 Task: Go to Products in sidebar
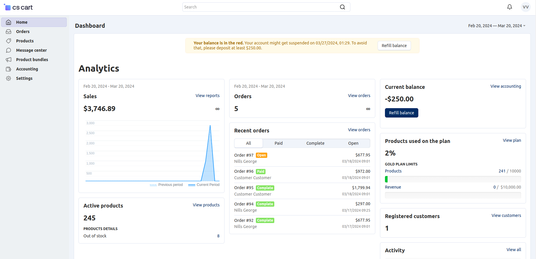pyautogui.click(x=34, y=41)
